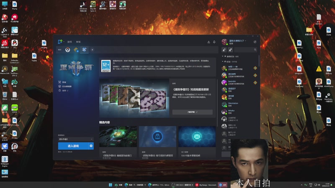335x188 pixels.
Task: Select the Overwatch game tab icon
Action: 67,50
